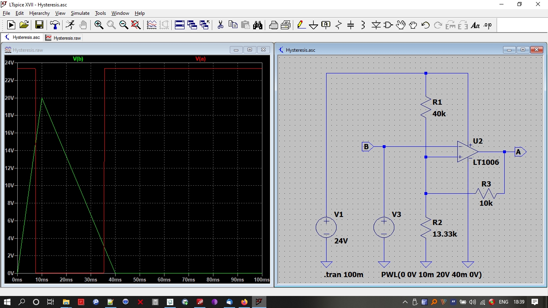Screen dimensions: 548x308
Task: Place a Resistor component tool
Action: (338, 25)
